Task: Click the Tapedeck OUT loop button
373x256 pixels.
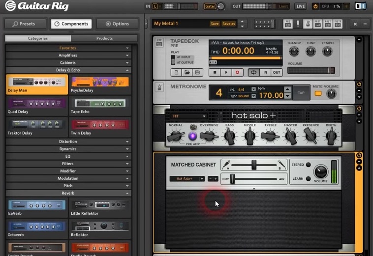Action: tap(277, 72)
